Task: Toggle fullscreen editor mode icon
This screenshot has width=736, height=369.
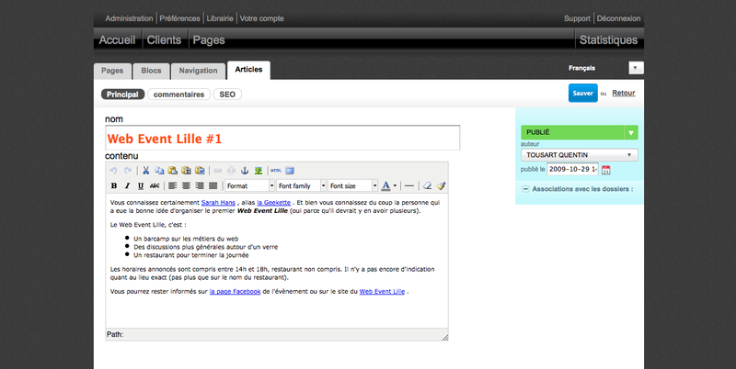Action: (x=290, y=171)
